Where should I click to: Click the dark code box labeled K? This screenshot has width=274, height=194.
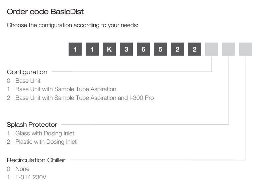[x=109, y=49]
